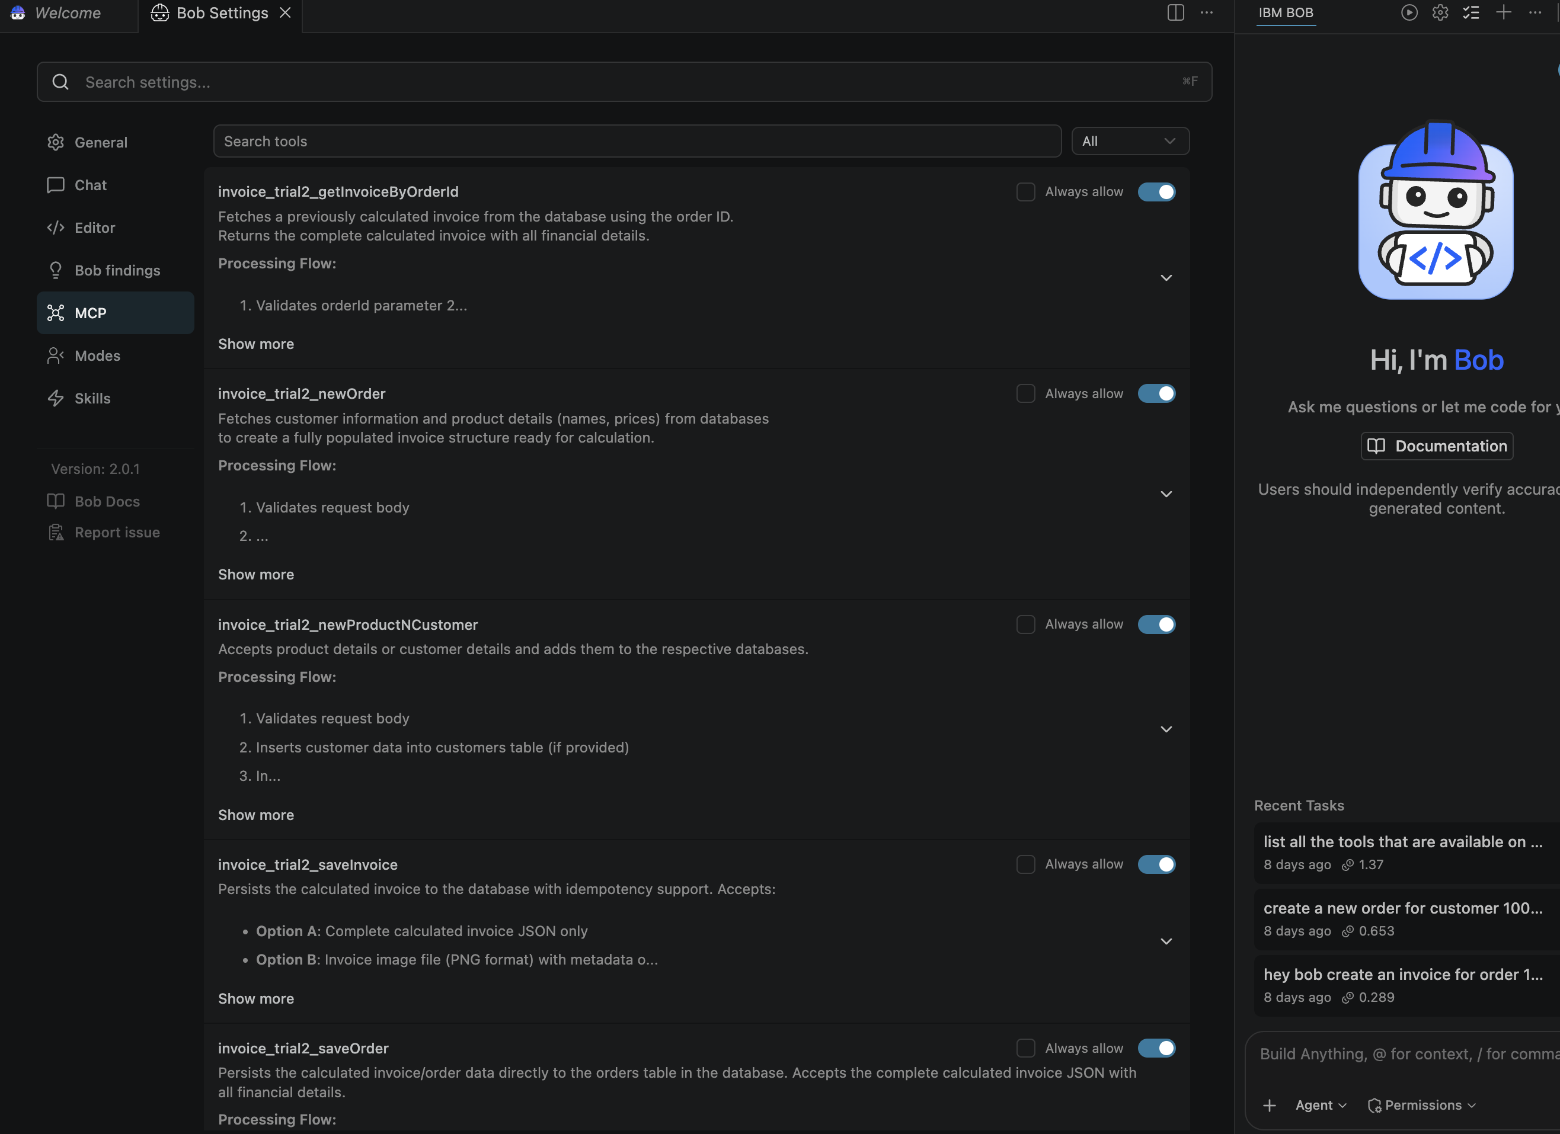Image resolution: width=1560 pixels, height=1134 pixels.
Task: Check Always allow for invoice_trial2_newOrder
Action: pyautogui.click(x=1025, y=393)
